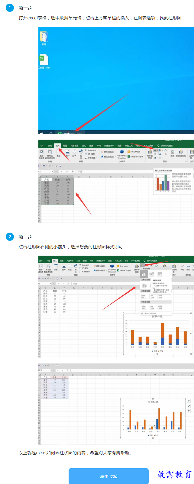This screenshot has height=484, width=194.
Task: Click Visio Data Visualizer icon in step-one ribbon
Action: (x=122, y=154)
